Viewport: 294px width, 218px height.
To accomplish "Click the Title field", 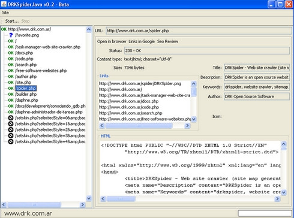I will (257, 68).
